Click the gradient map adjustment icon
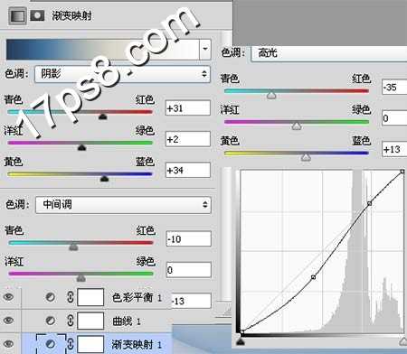Screen dimensions: 407x354 tap(17, 16)
